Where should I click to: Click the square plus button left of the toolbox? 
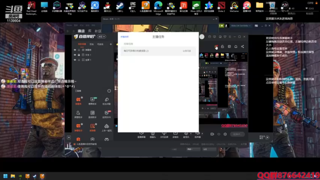point(69,137)
